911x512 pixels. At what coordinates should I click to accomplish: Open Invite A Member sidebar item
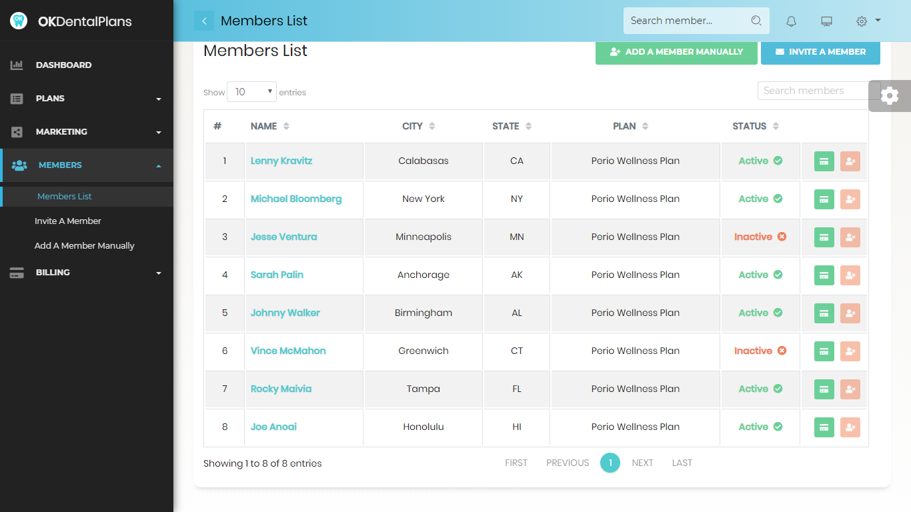coord(68,221)
